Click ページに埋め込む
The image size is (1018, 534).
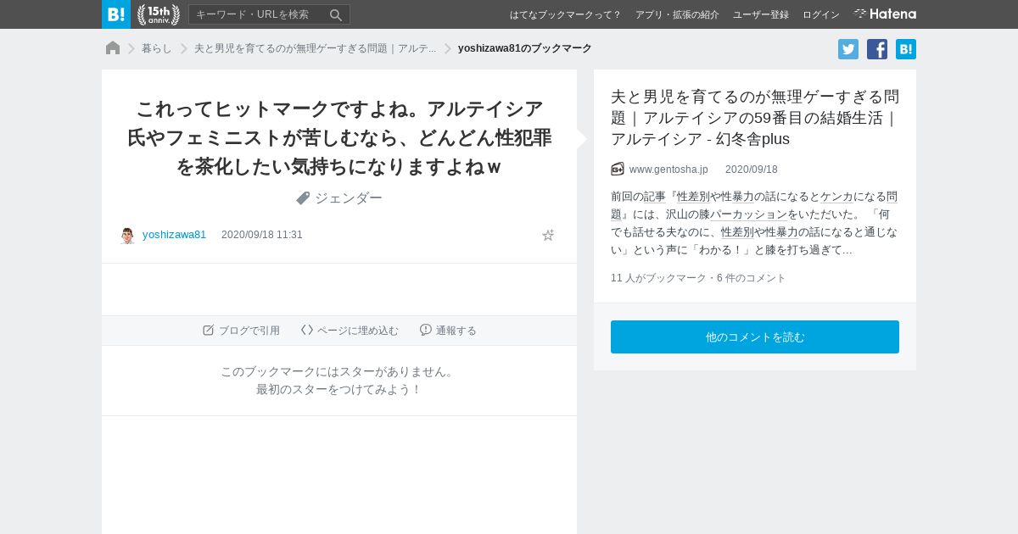click(350, 331)
